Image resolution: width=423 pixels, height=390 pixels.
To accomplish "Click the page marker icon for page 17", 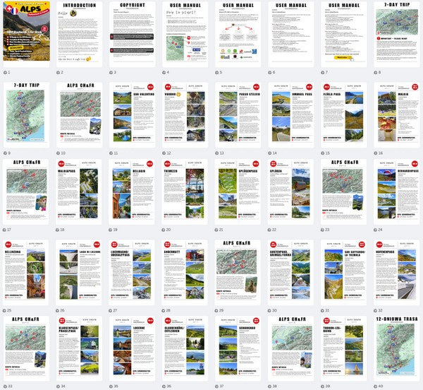I will coord(6,230).
